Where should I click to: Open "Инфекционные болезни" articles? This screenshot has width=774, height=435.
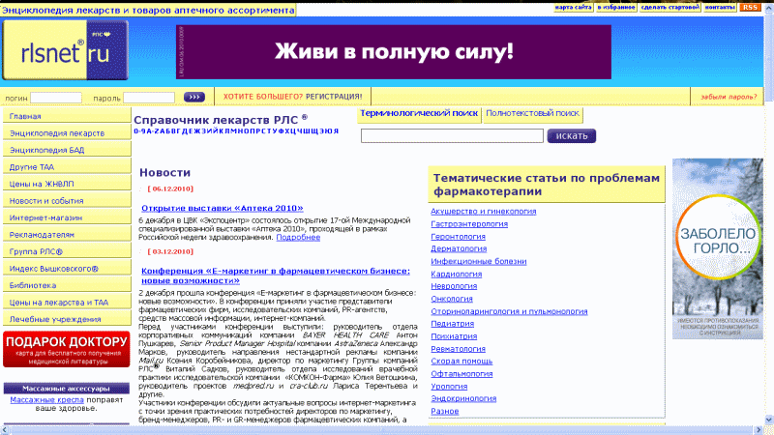tap(478, 261)
